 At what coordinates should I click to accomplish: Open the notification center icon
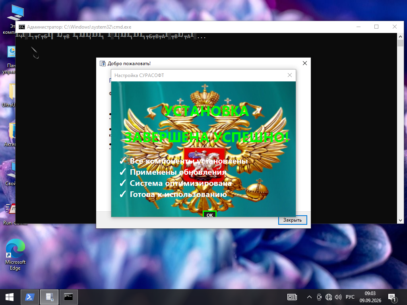click(392, 297)
